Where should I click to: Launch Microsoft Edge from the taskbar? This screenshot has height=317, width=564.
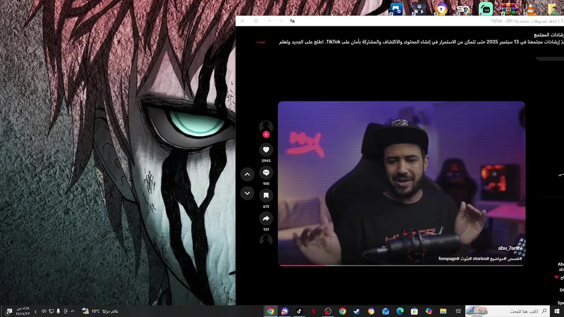tap(400, 311)
